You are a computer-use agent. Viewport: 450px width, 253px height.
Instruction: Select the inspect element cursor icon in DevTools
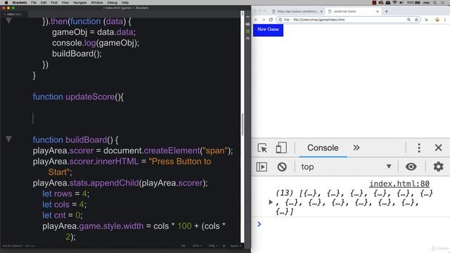pos(262,148)
